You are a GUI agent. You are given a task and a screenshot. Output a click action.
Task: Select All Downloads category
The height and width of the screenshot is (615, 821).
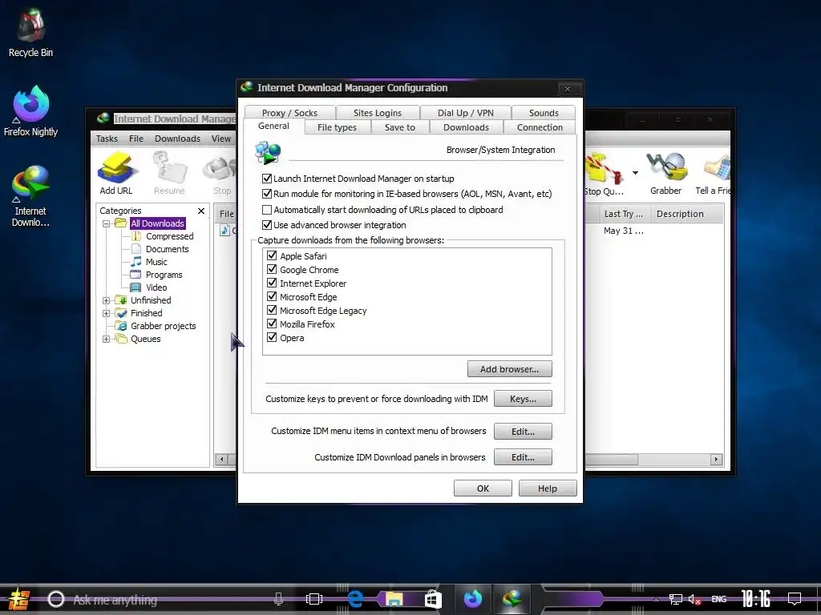tap(157, 223)
